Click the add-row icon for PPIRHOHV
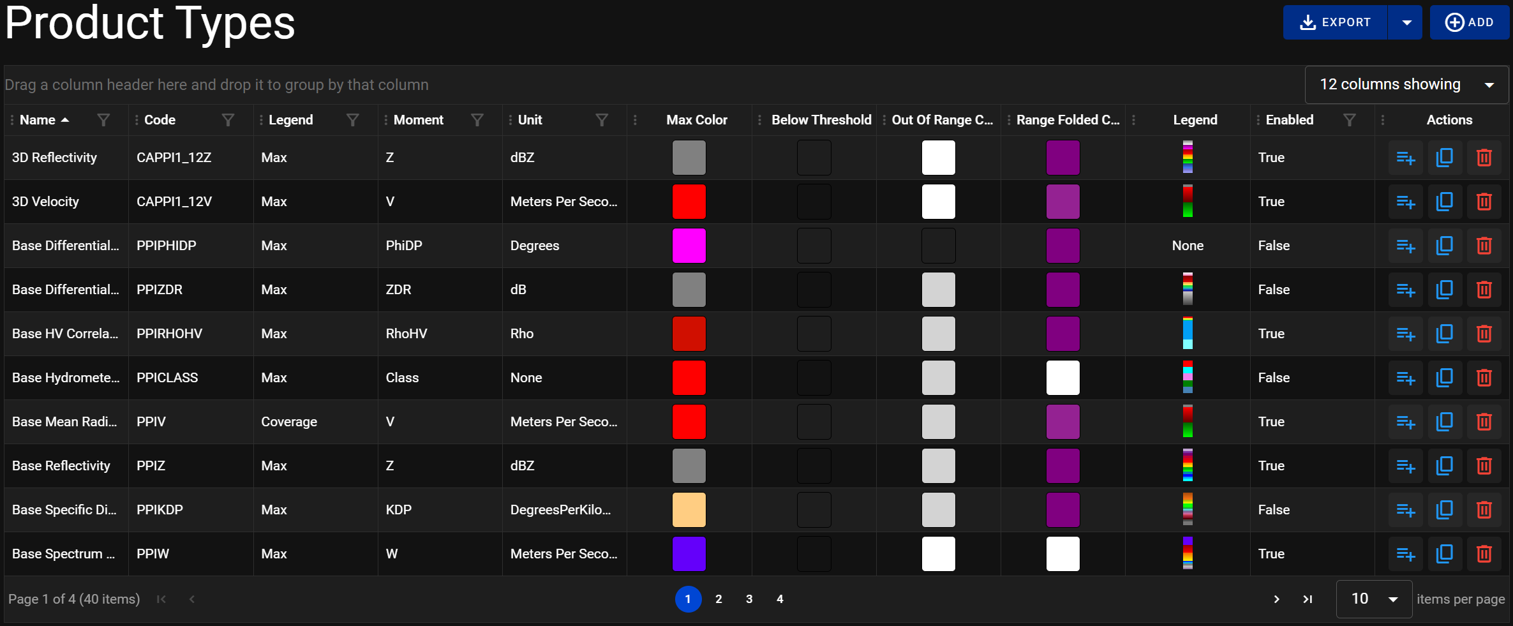1513x626 pixels. [1406, 334]
